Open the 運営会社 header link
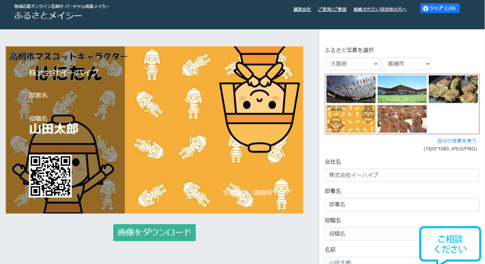Screen dimensions: 485x264 (x=302, y=9)
